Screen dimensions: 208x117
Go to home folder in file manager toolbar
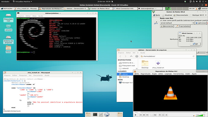tap(137, 56)
